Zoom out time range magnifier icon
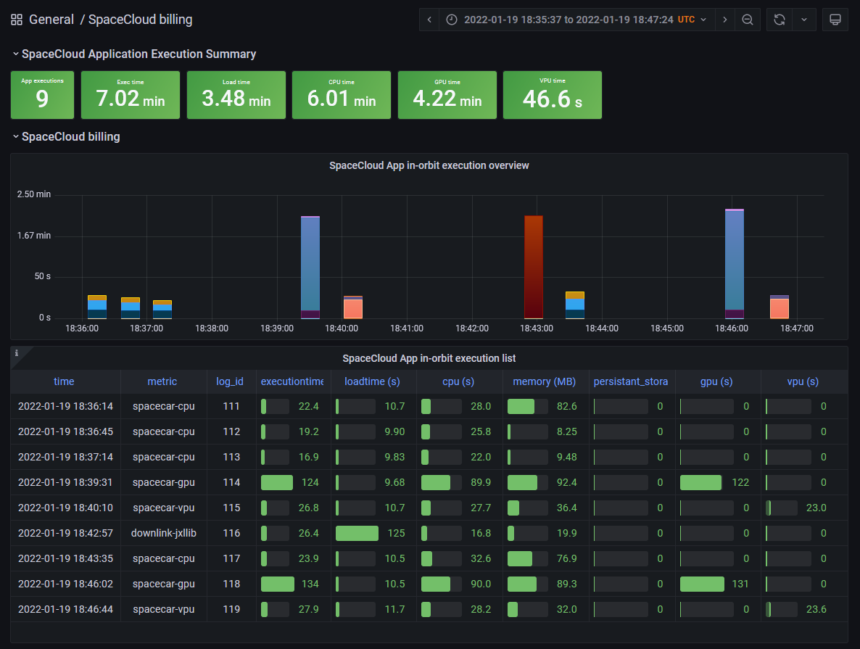 coord(747,20)
